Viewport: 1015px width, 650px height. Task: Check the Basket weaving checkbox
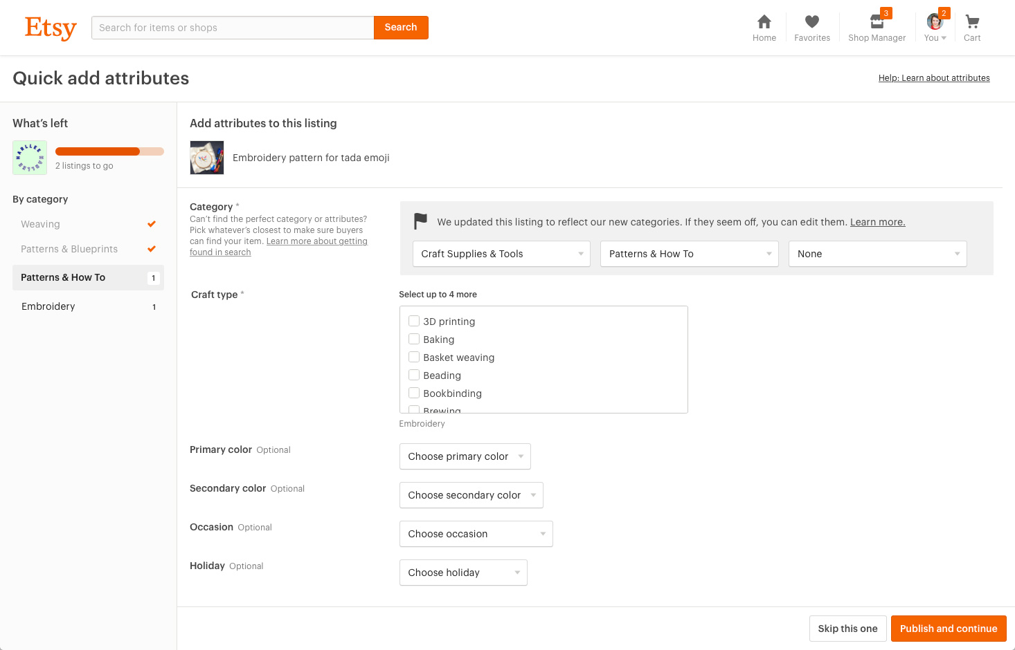414,357
